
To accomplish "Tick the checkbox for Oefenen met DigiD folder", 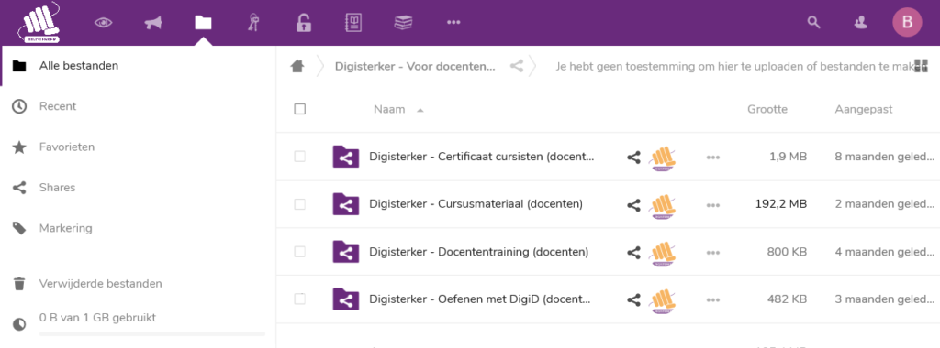I will coord(300,299).
